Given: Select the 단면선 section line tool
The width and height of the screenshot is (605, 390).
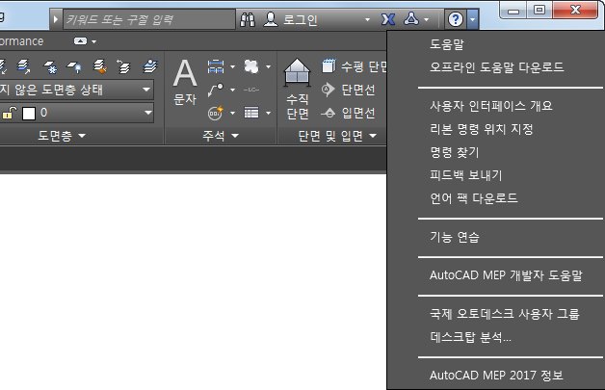Looking at the screenshot, I should tap(348, 90).
